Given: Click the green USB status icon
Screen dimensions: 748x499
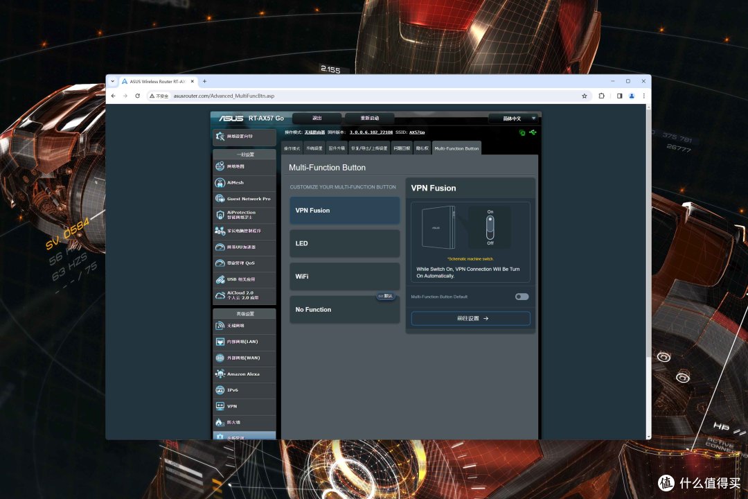Looking at the screenshot, I should [x=533, y=132].
